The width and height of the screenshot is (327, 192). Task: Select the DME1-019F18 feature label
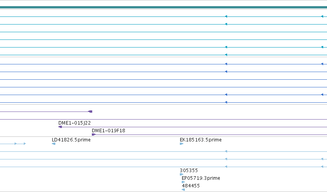point(108,131)
